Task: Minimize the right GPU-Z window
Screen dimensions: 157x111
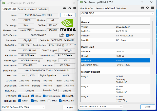Action: click(133, 2)
